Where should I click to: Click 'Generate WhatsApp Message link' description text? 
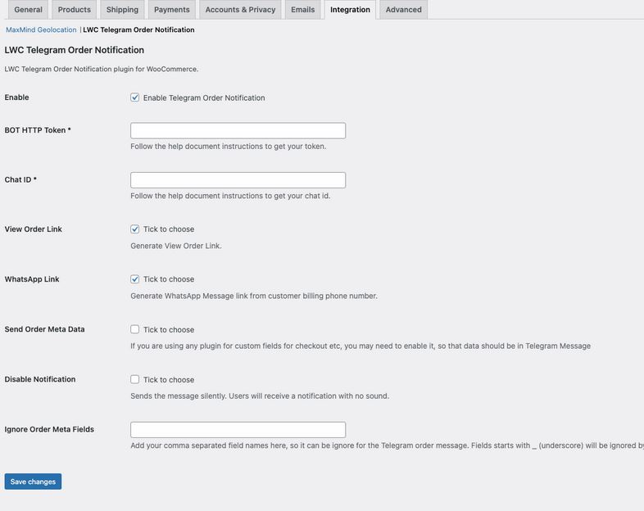point(254,296)
